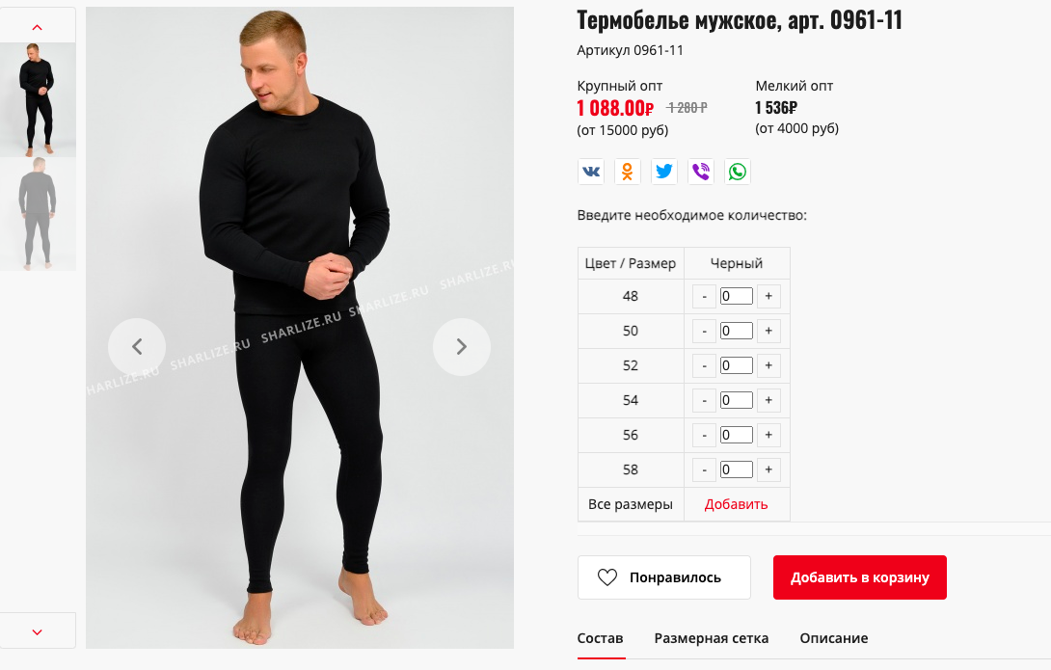Expand the thumbnail list upward with the red chevron
This screenshot has width=1051, height=670.
coord(38,27)
